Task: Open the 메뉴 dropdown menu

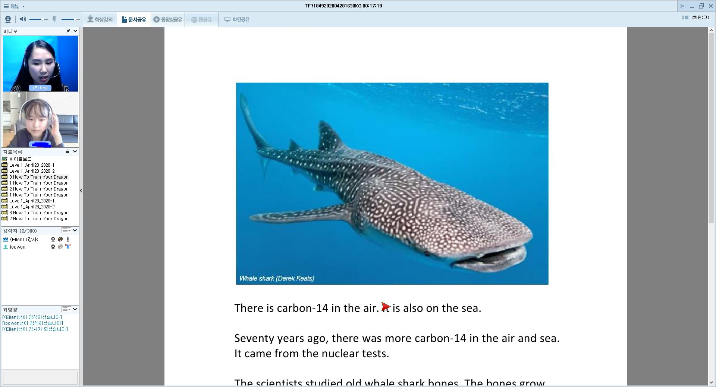Action: point(14,6)
